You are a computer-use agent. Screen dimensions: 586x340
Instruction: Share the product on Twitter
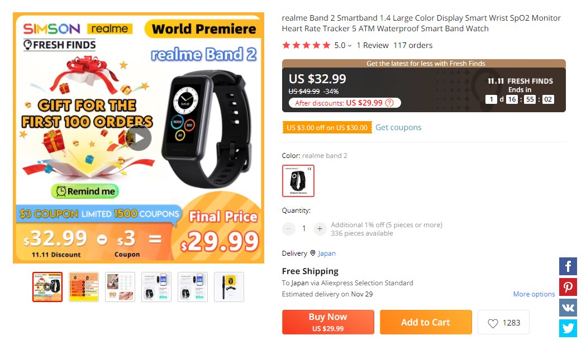point(568,328)
